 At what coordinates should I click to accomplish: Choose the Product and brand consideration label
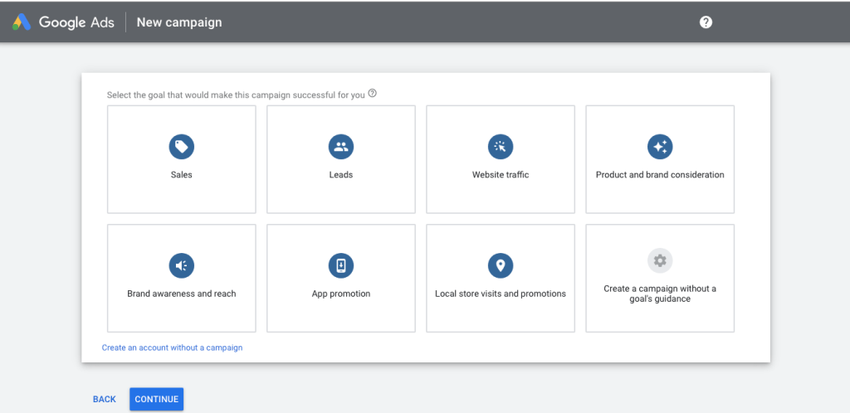660,175
